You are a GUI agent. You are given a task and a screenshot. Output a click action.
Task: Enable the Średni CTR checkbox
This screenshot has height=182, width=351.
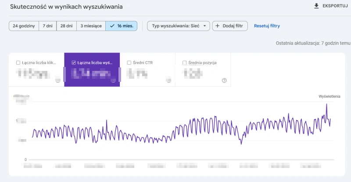click(129, 63)
